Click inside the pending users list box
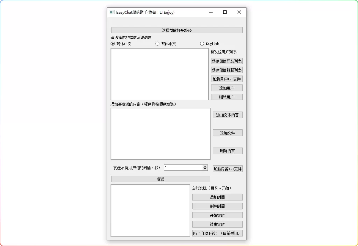The width and height of the screenshot is (358, 246). [160, 74]
